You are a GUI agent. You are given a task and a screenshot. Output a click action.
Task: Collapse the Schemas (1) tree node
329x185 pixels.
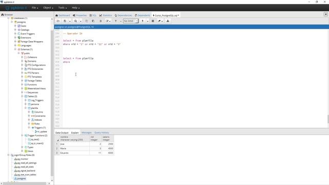pos(15,49)
